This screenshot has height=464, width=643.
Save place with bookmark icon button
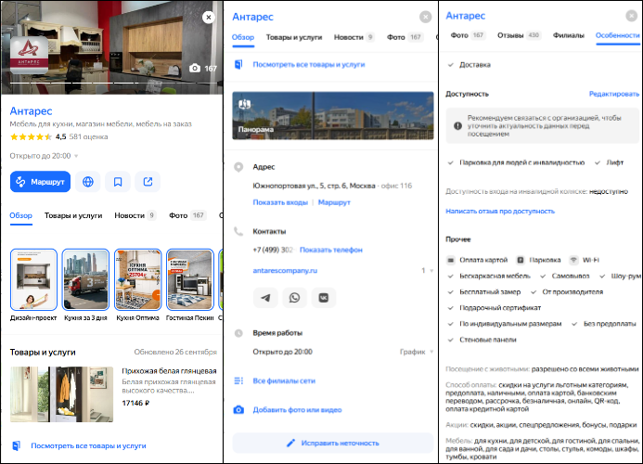click(x=118, y=182)
